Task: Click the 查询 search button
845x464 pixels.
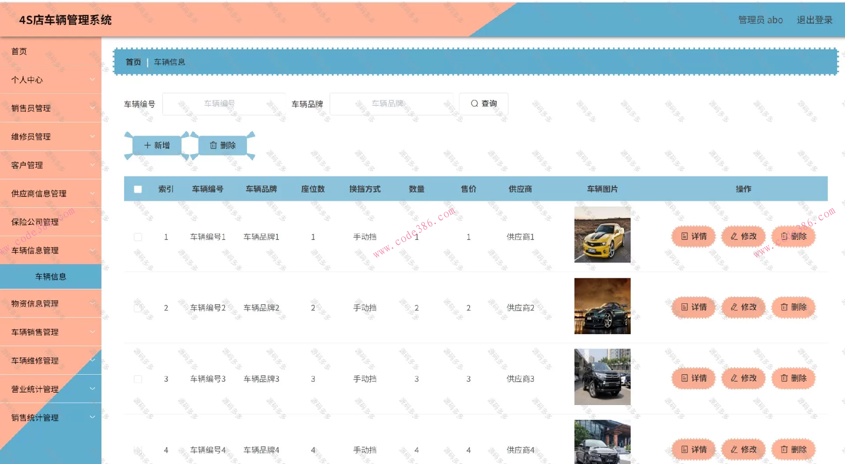Action: 484,104
